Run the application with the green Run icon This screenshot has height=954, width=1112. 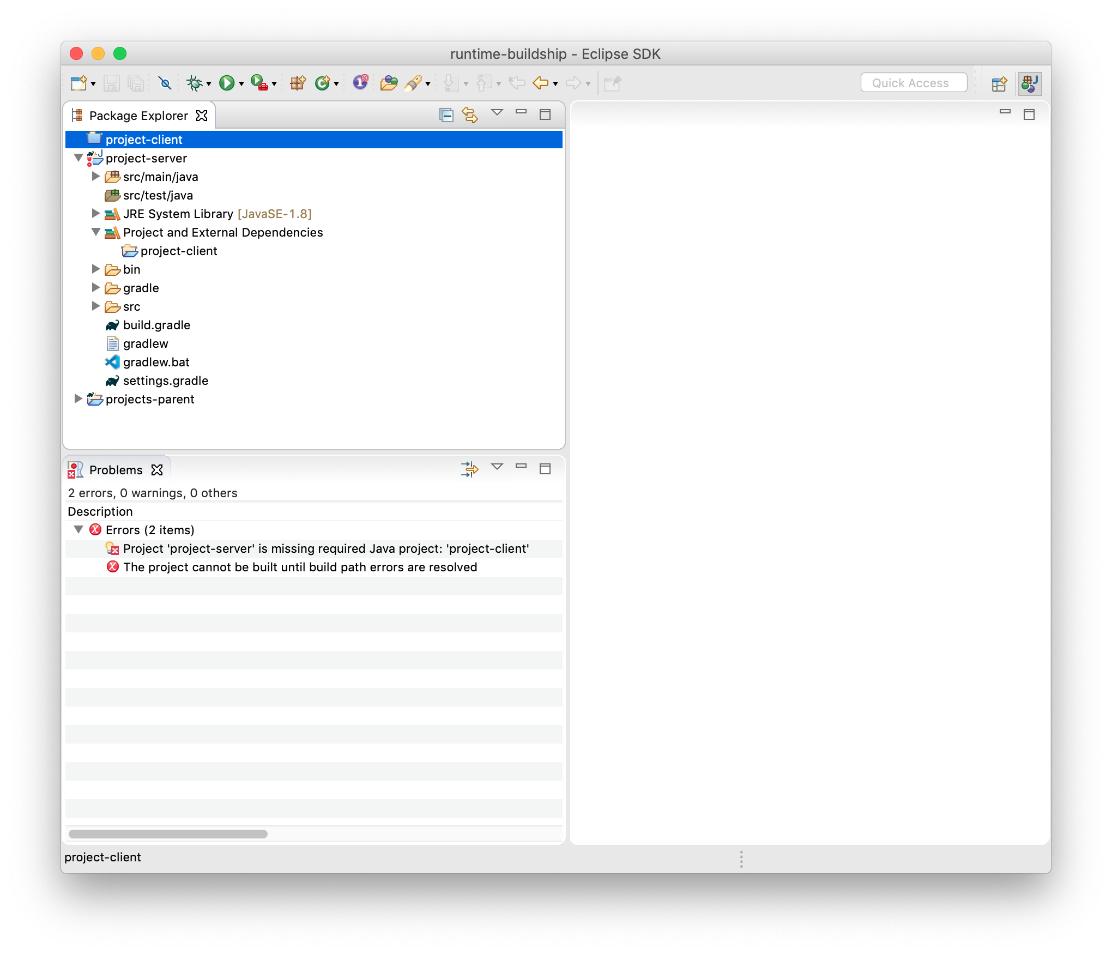pos(227,83)
